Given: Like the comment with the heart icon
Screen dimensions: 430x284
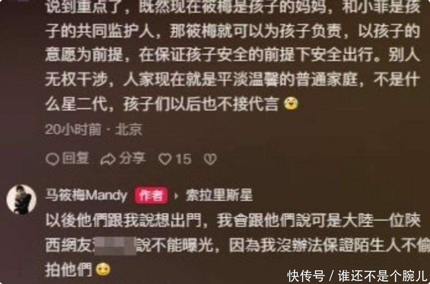Looking at the screenshot, I should coord(165,159).
